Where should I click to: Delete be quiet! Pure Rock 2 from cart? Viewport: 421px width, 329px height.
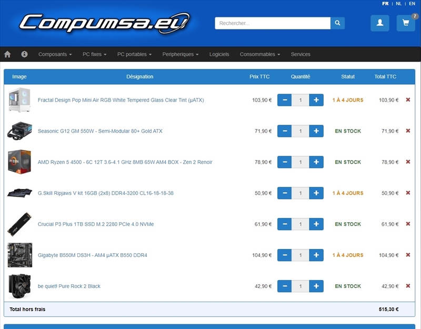coord(408,286)
